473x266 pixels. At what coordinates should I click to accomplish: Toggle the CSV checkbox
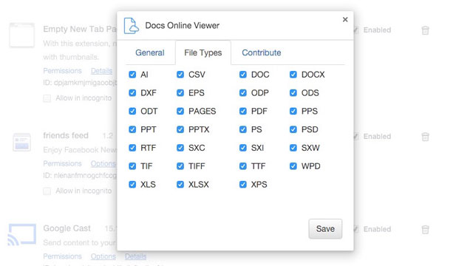(x=180, y=75)
